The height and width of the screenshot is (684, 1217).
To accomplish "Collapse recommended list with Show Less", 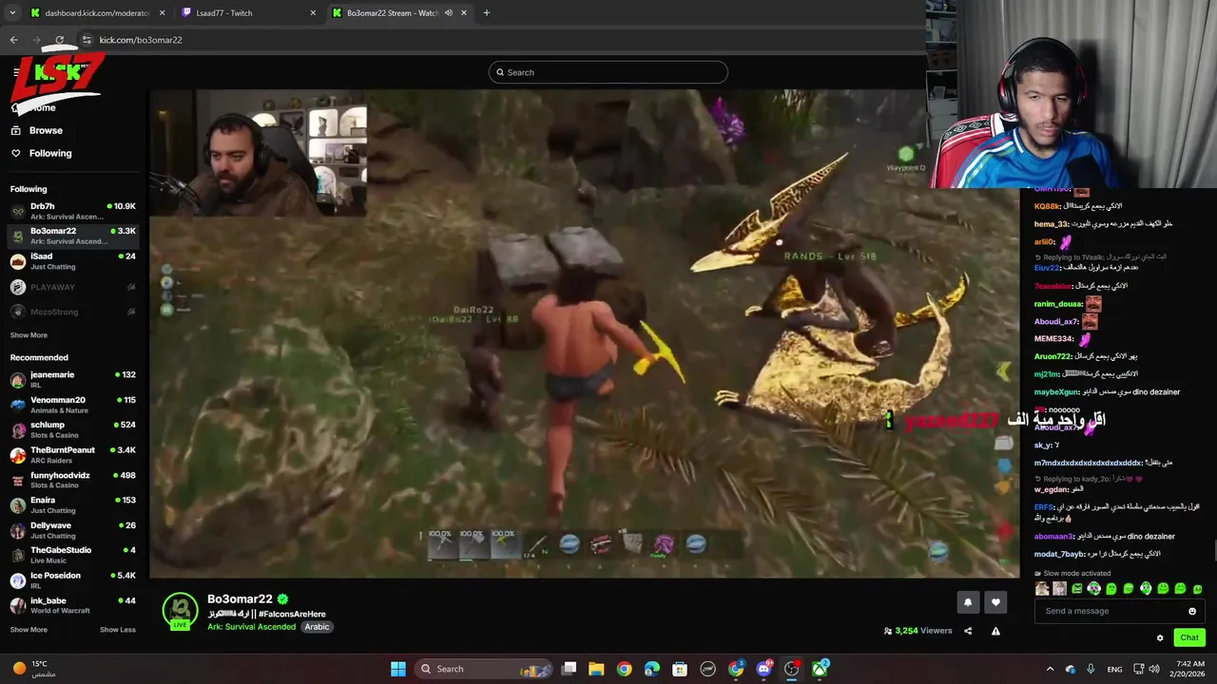I will point(118,630).
